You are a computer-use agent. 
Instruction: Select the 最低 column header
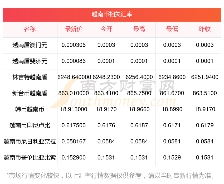[x=172, y=29]
